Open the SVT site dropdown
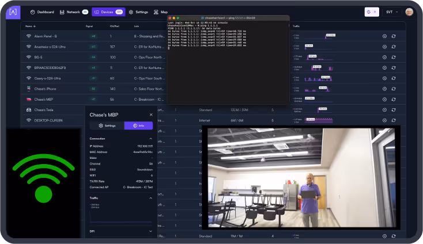Screen dimensions: 423x244 click(392, 12)
